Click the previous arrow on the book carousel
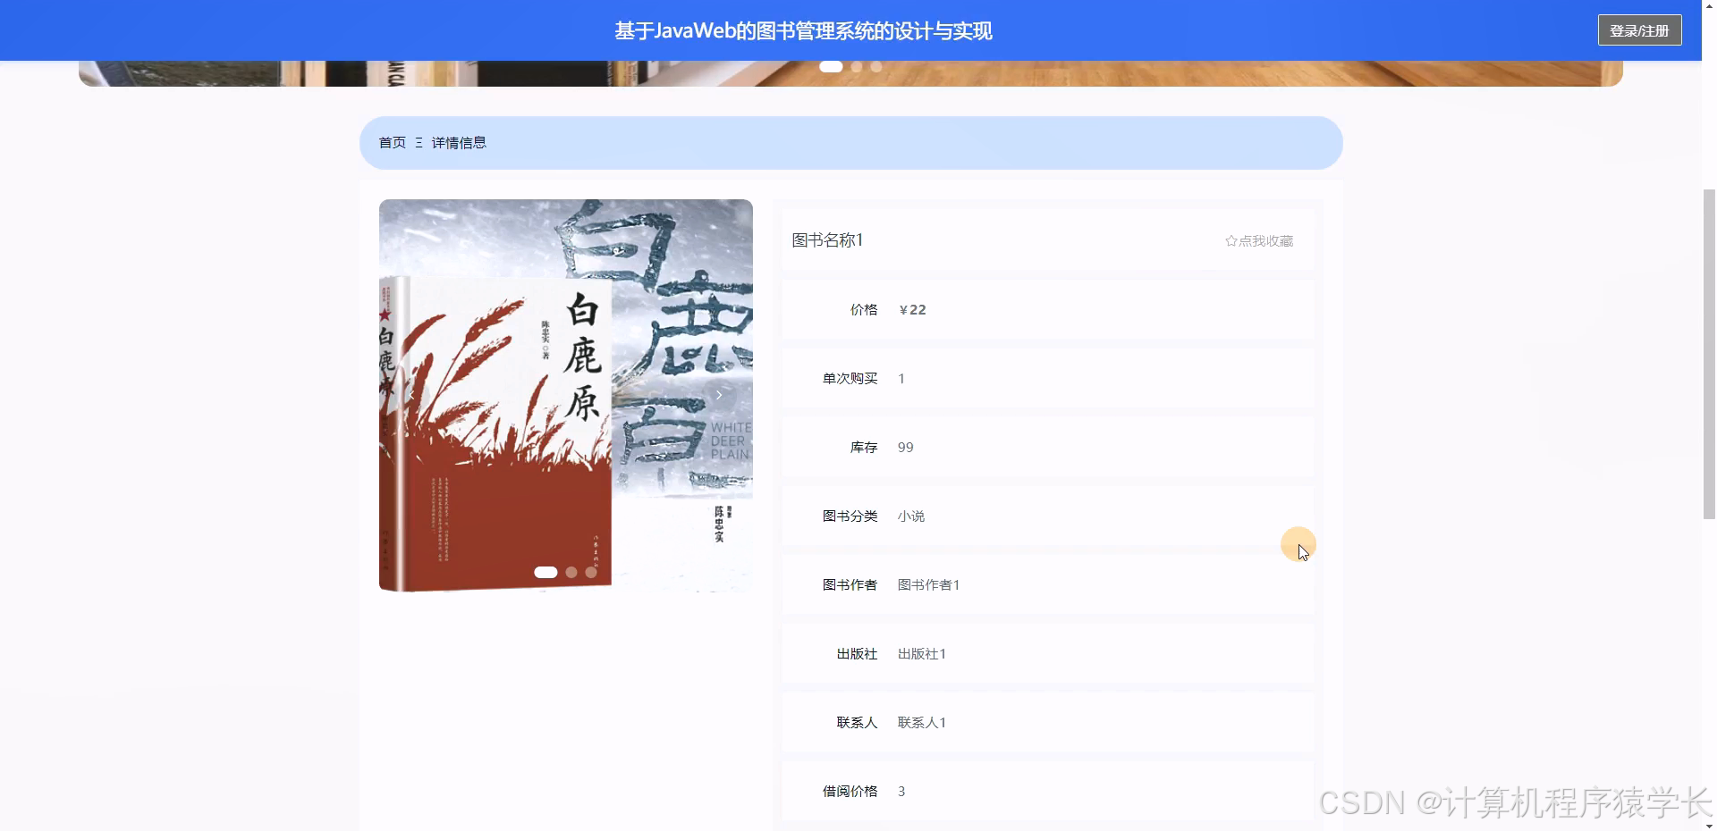This screenshot has height=831, width=1717. (410, 394)
